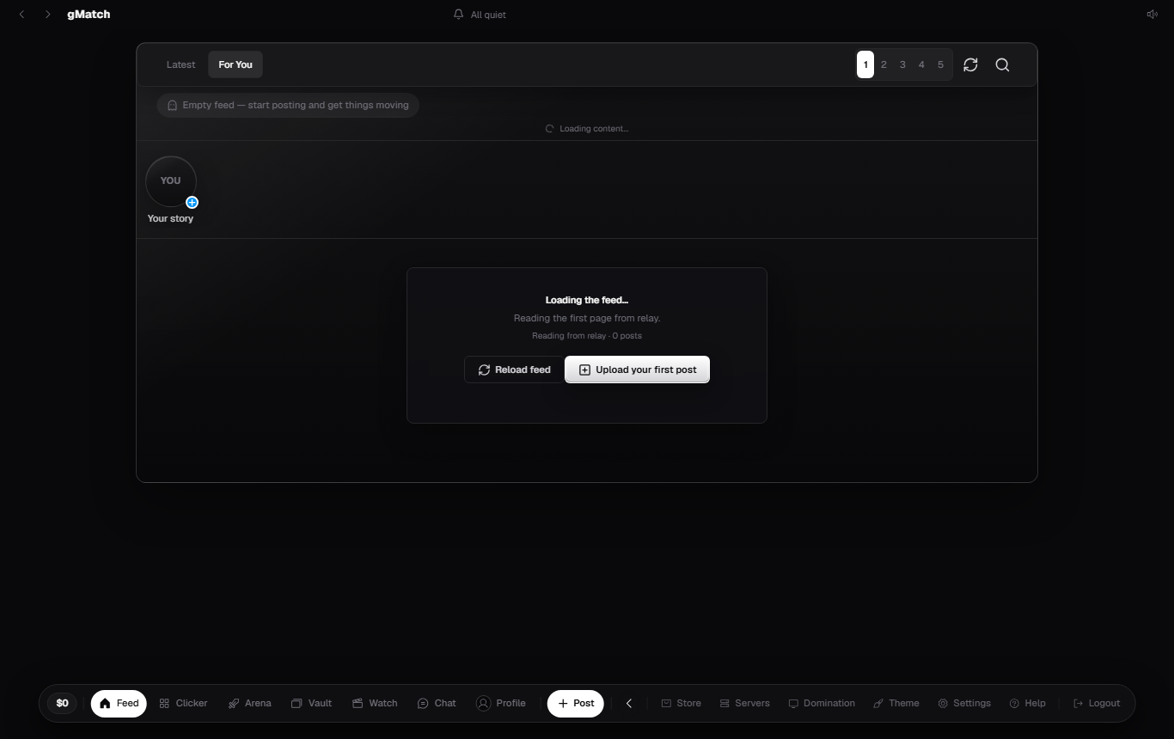Viewport: 1174px width, 739px height.
Task: Open the Watch section
Action: [375, 703]
